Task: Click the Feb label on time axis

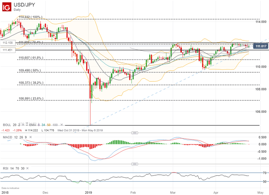Action: point(133,192)
